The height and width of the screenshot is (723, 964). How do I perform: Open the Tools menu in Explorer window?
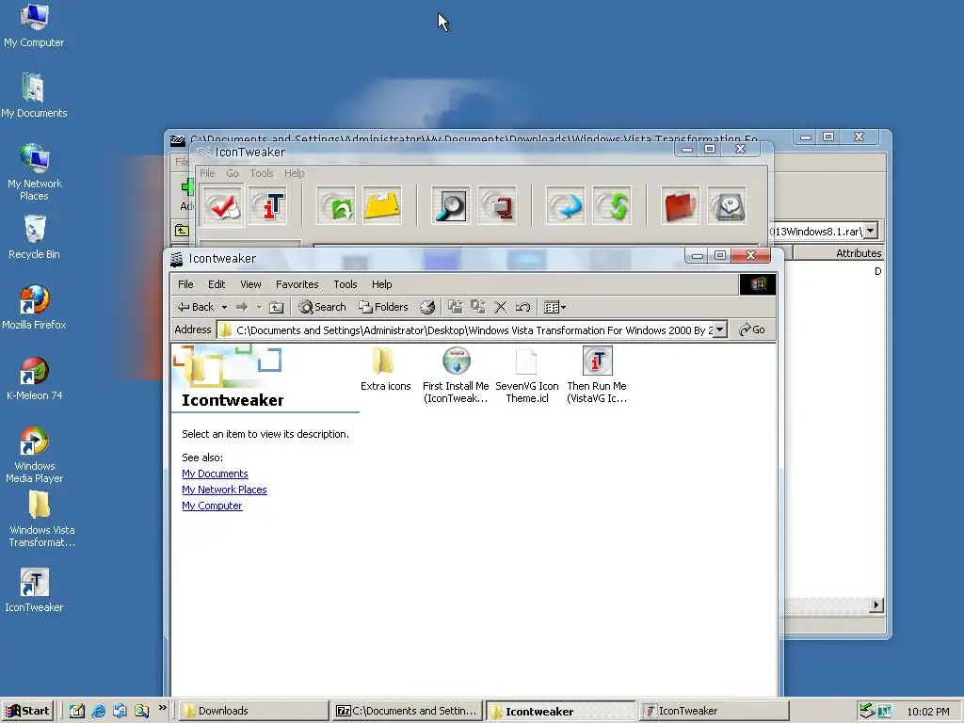coord(345,284)
